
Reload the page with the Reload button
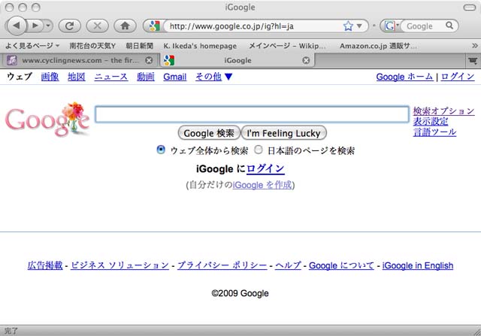pos(70,26)
